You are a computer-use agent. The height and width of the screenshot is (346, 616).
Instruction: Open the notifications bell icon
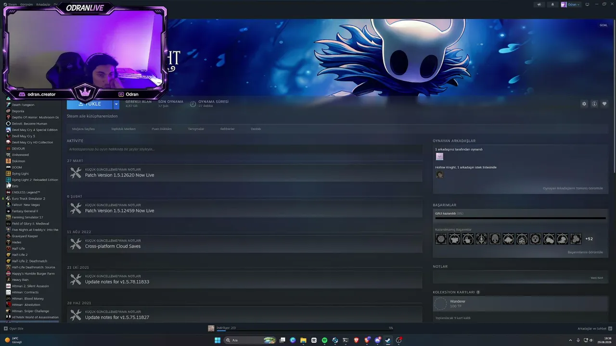552,4
